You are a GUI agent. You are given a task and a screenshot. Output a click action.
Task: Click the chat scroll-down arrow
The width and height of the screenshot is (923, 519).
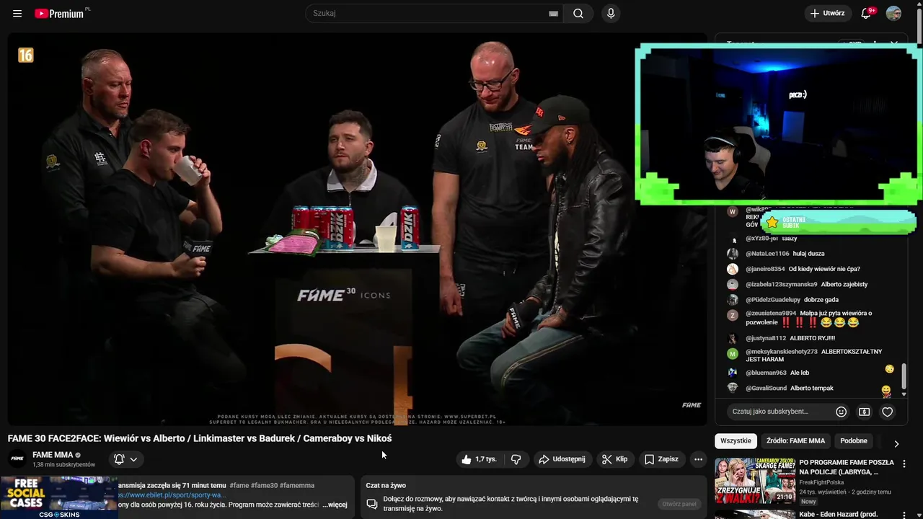[x=904, y=394]
